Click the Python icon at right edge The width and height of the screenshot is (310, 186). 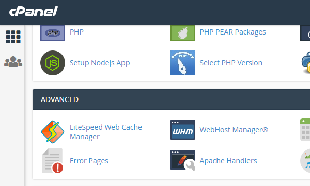click(306, 63)
